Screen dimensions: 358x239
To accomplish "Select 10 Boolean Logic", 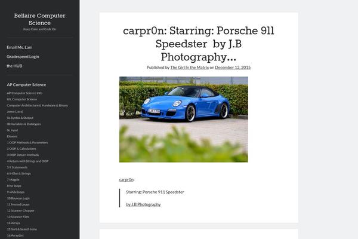I will [x=18, y=198].
